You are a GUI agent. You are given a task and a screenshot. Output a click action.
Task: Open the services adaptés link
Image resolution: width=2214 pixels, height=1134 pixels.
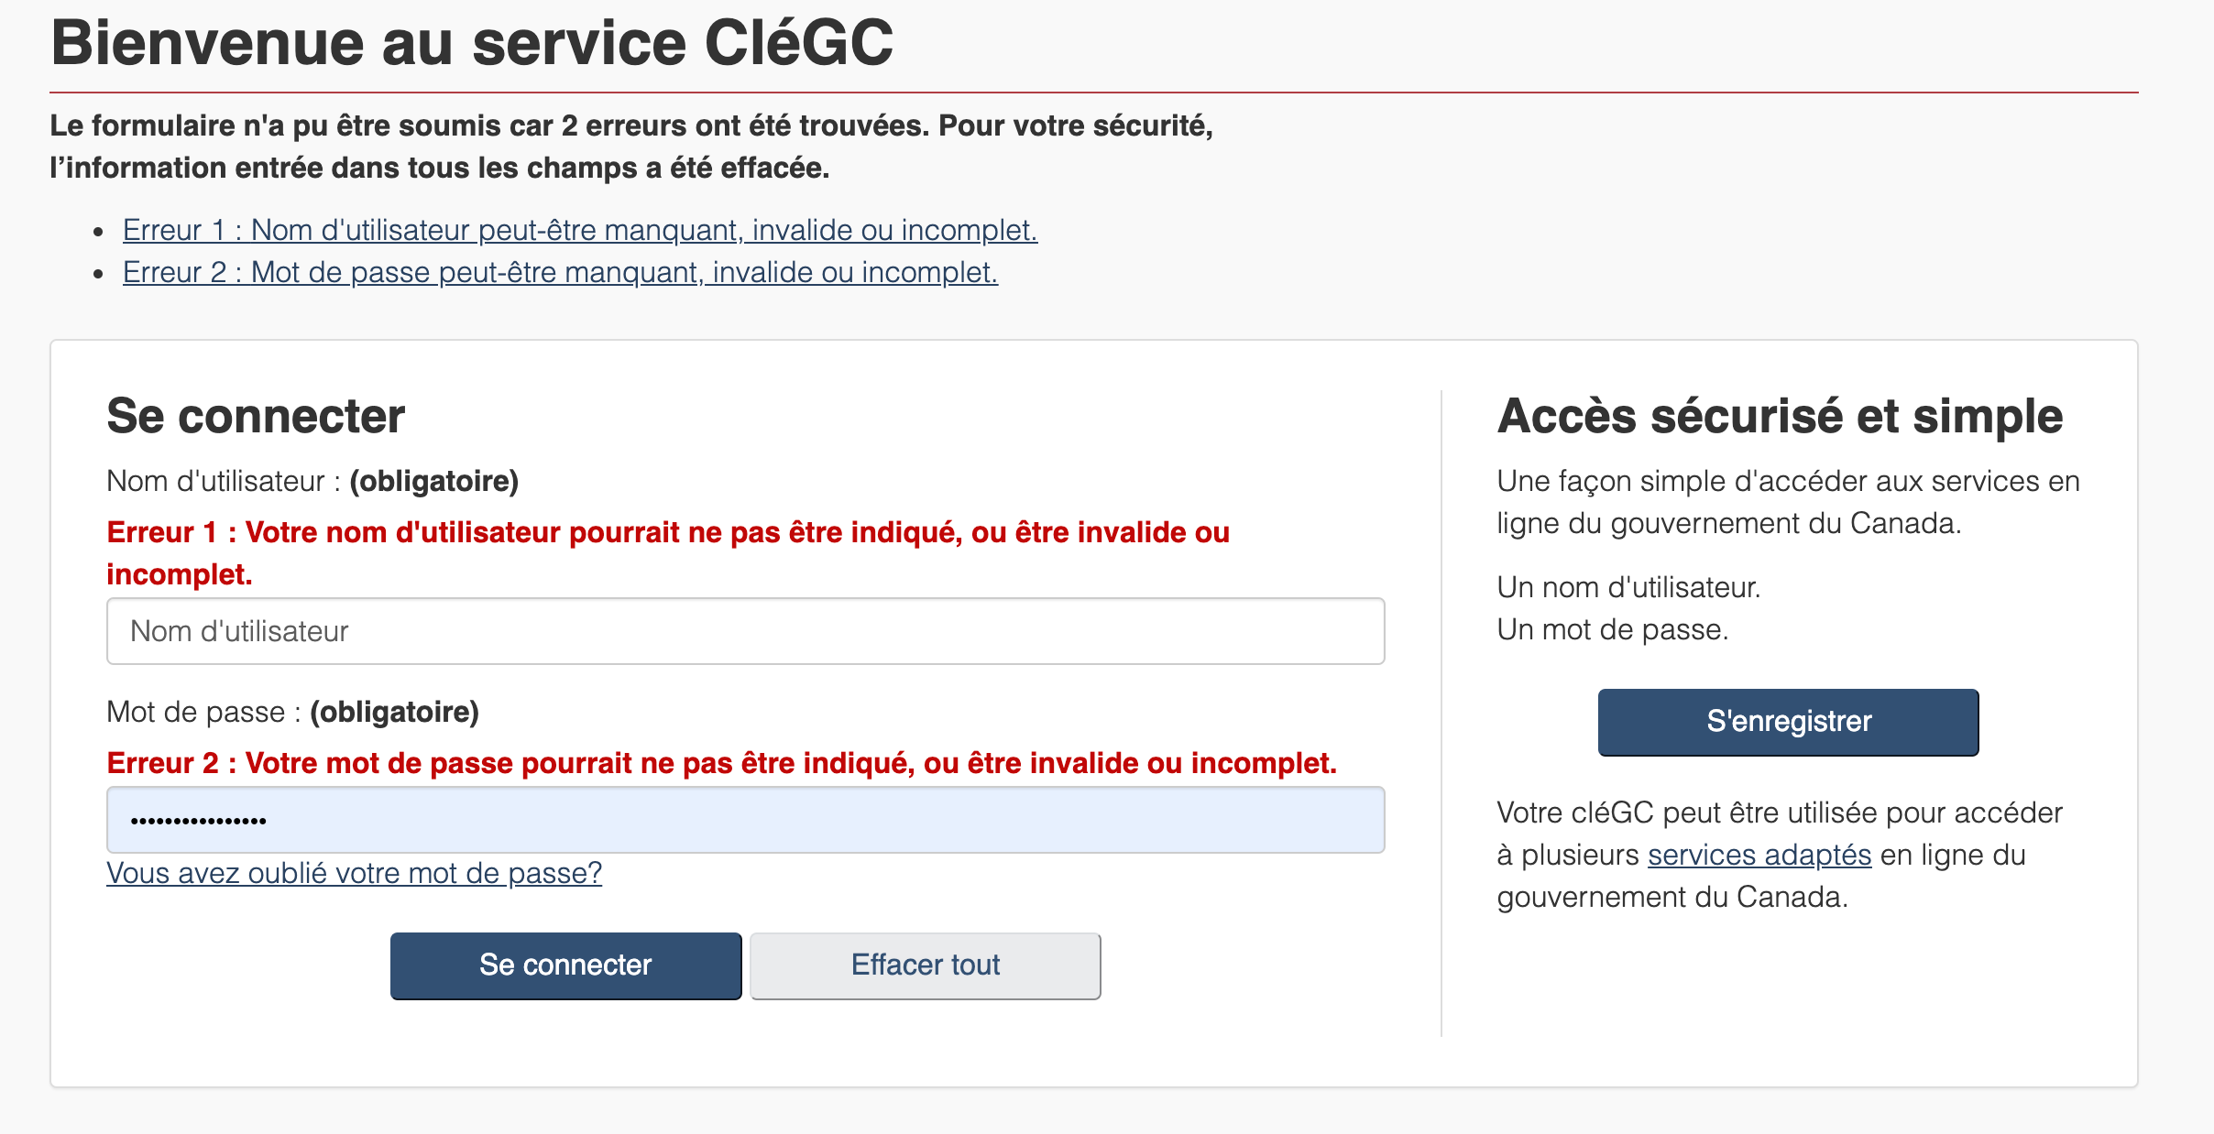click(x=1759, y=855)
